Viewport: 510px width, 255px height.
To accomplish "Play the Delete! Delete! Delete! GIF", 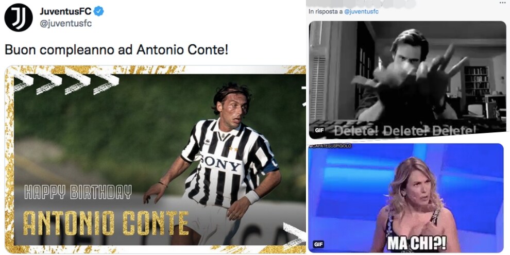I will tap(407, 80).
